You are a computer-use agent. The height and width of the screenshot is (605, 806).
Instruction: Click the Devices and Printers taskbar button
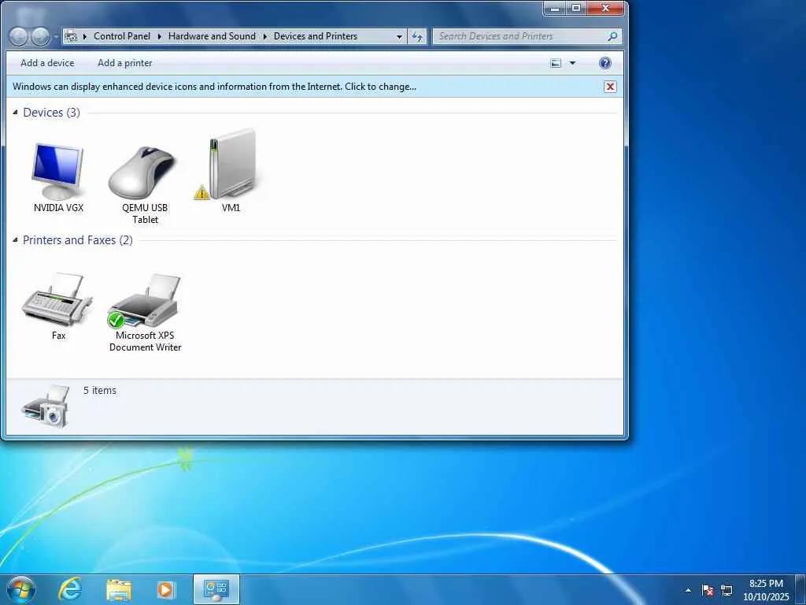[x=216, y=589]
